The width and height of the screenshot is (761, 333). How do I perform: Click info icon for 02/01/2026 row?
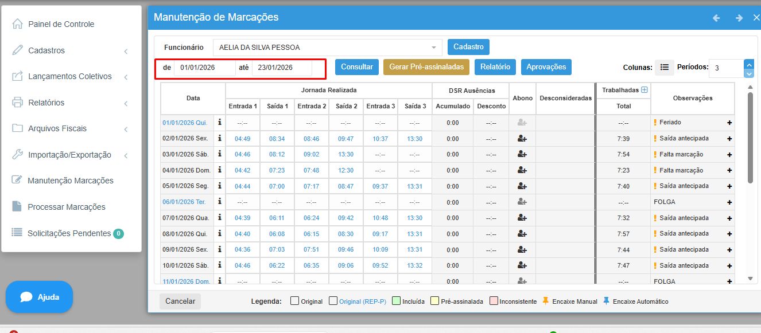(219, 138)
